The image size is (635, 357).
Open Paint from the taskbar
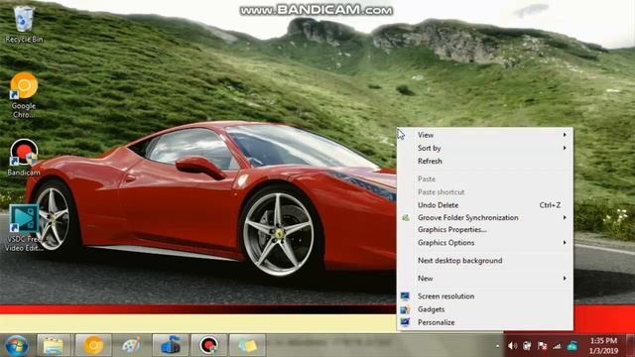point(131,345)
